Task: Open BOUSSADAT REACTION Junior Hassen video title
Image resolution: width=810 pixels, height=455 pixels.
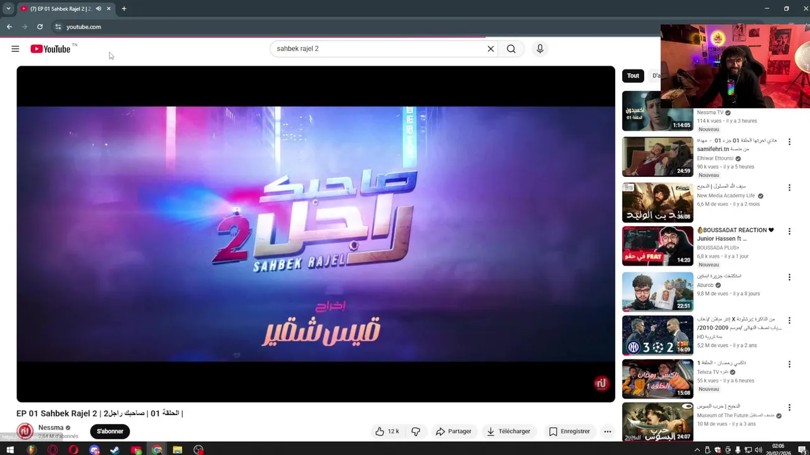Action: point(735,234)
